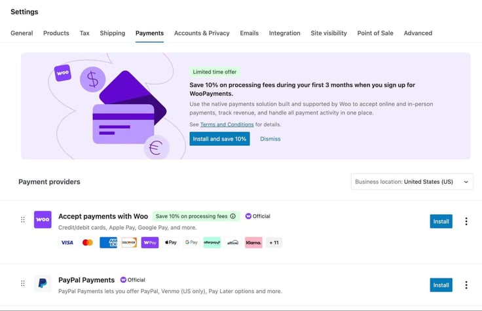Click the PayPal logo icon

[43, 283]
